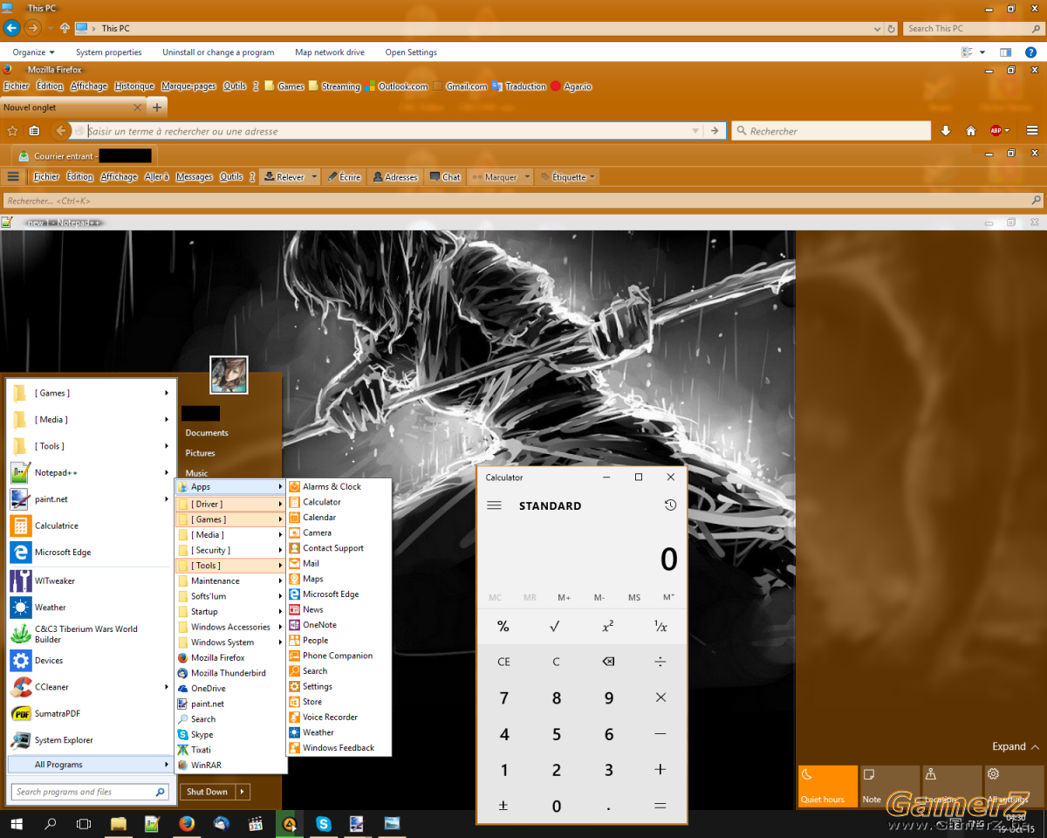Open Calculatrice in Start menu
1047x838 pixels.
coord(90,525)
